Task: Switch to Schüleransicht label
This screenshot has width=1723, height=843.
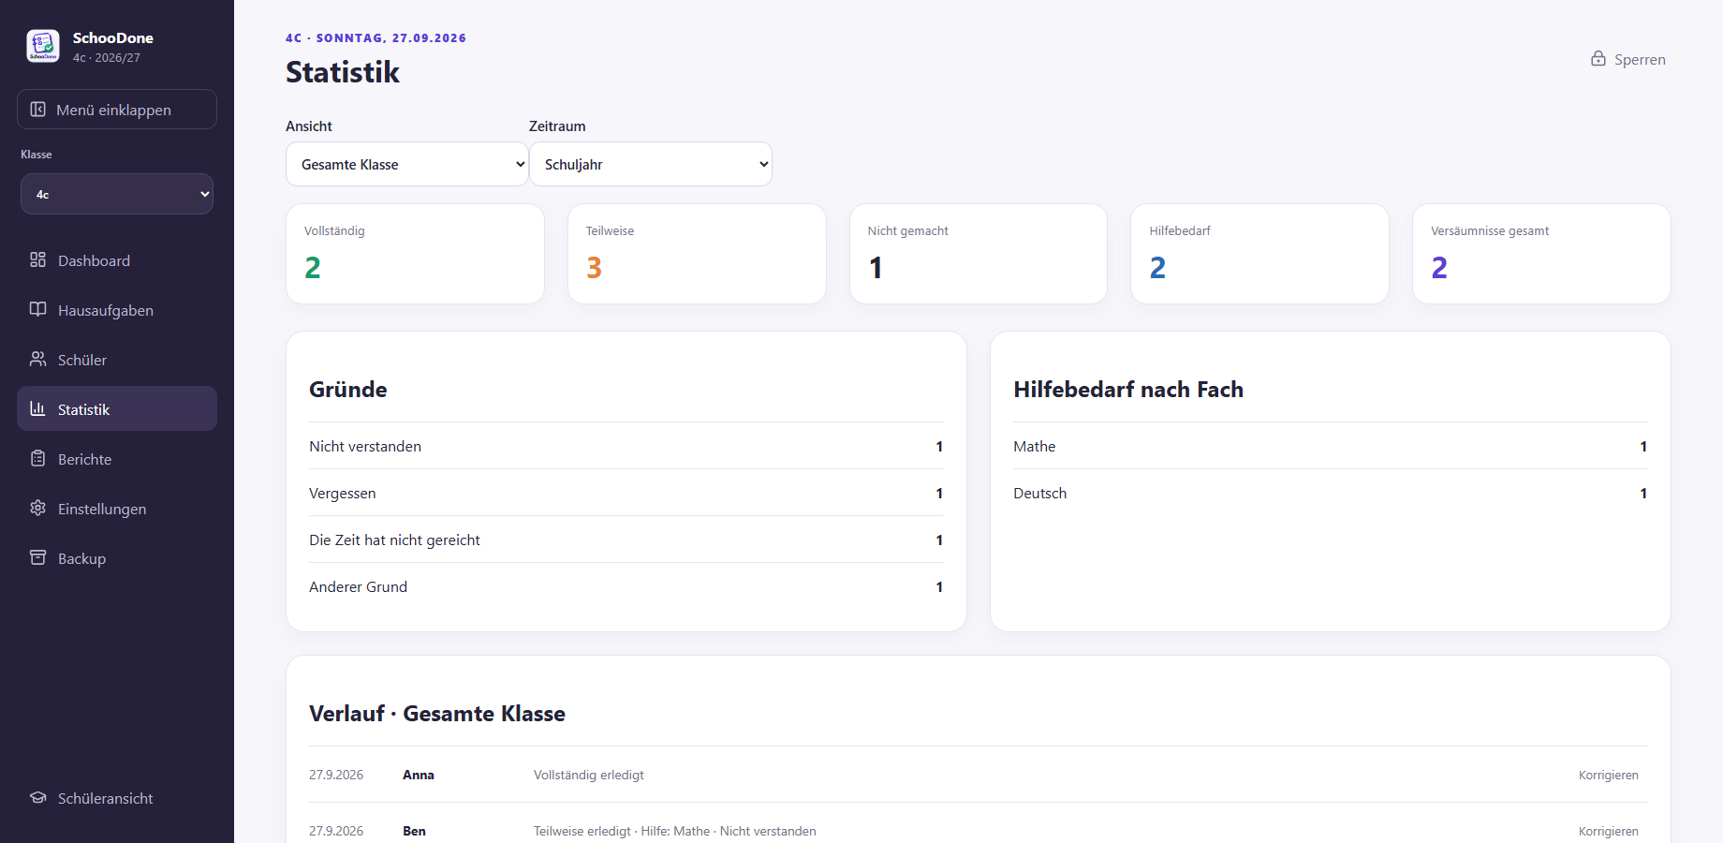Action: tap(105, 798)
